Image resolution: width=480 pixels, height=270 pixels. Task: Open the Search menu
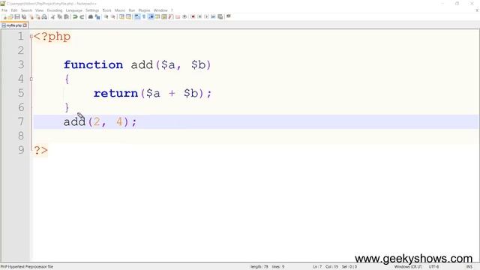tap(26, 10)
